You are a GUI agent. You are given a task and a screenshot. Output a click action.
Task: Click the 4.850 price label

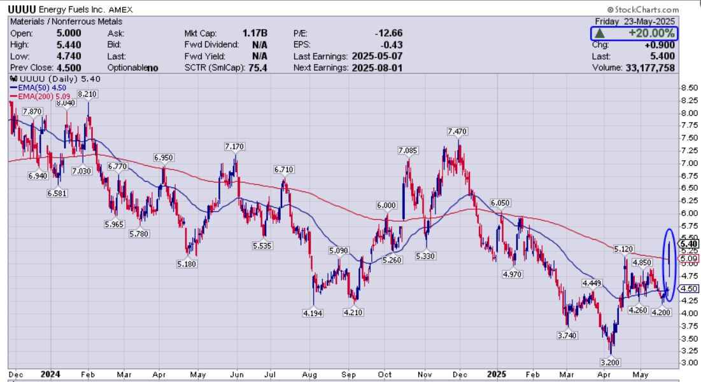[x=642, y=263]
